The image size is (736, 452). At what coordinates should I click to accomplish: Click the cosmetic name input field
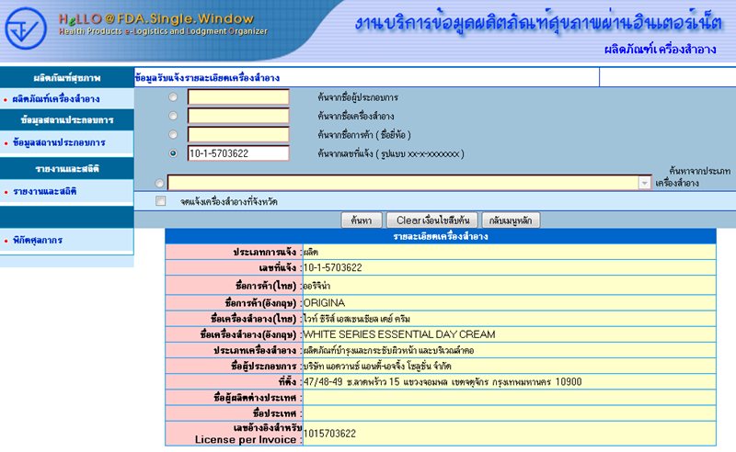coord(238,116)
